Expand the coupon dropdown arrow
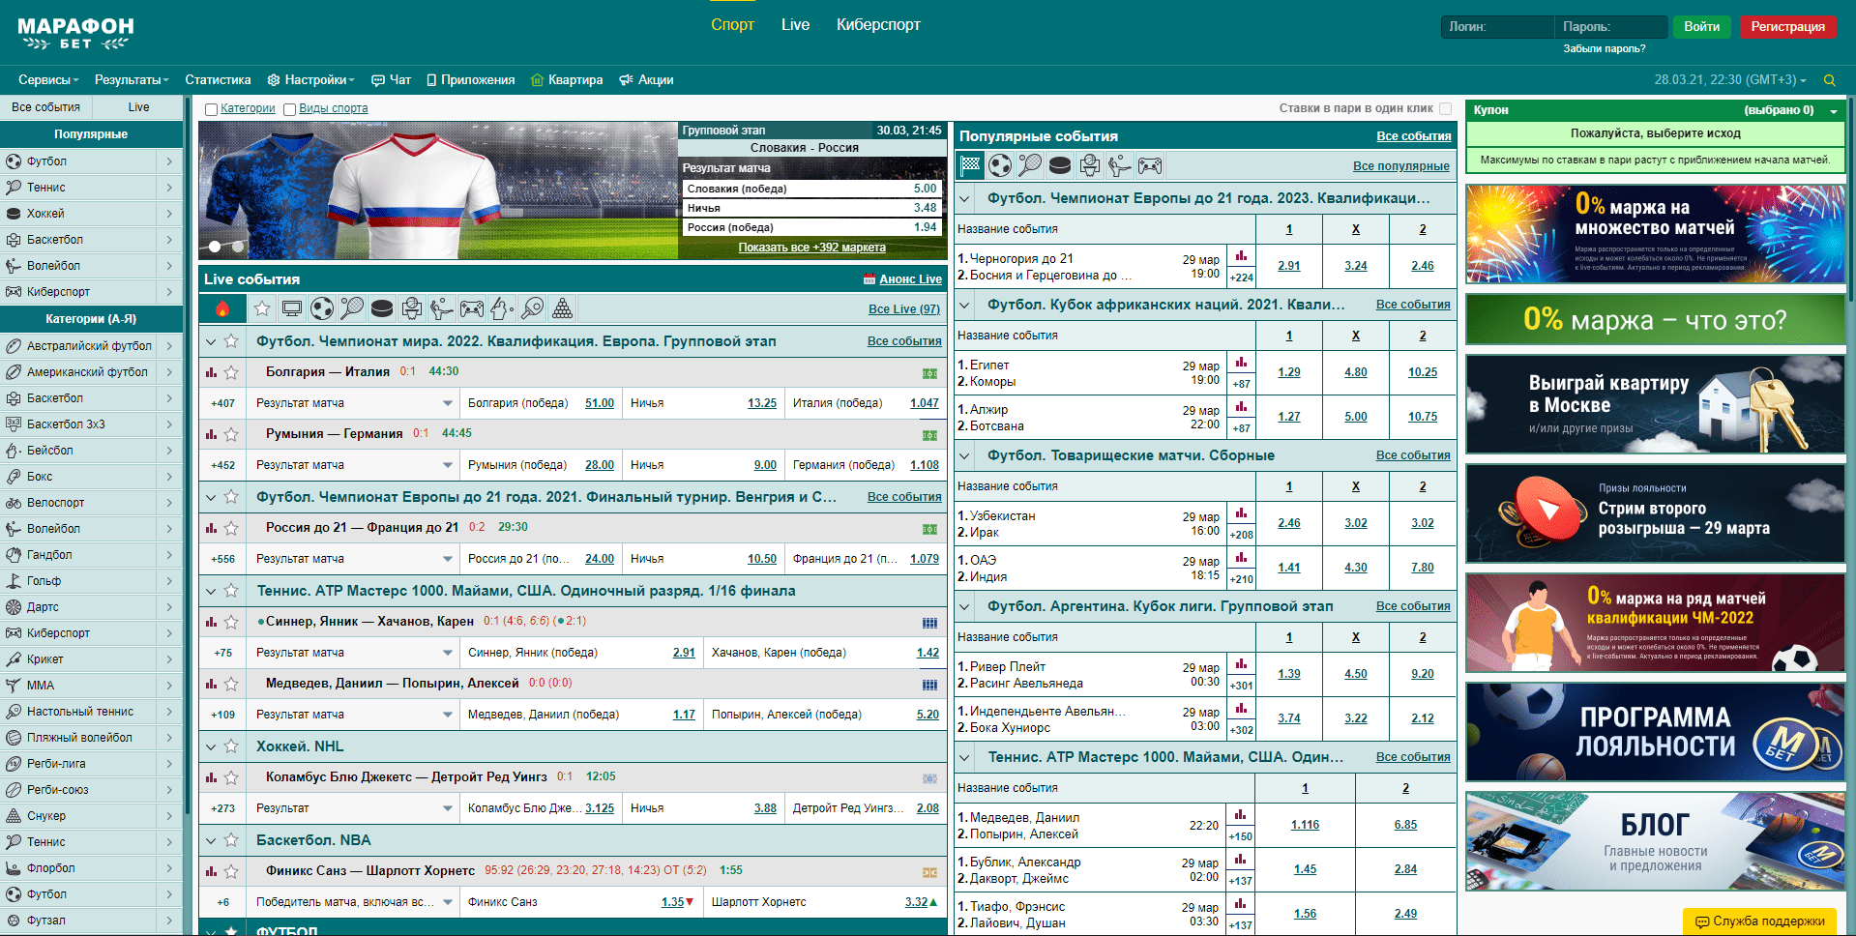1856x936 pixels. (x=1834, y=111)
